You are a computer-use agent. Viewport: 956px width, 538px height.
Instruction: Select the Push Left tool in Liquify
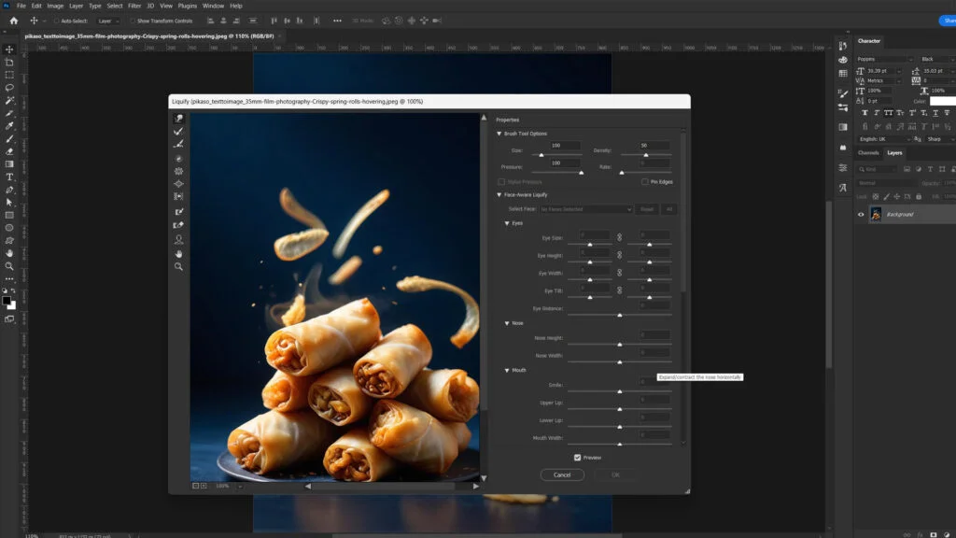[178, 196]
